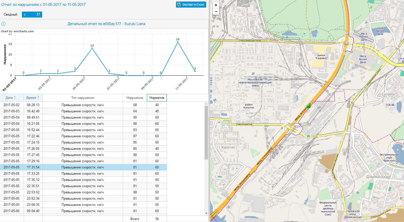This screenshot has width=404, height=222.
Task: Zoom out on the map
Action: [x=216, y=12]
